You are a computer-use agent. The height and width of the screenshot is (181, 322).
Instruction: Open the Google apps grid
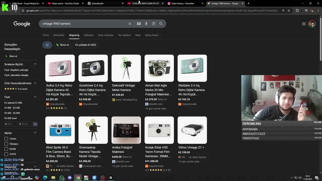(304, 24)
